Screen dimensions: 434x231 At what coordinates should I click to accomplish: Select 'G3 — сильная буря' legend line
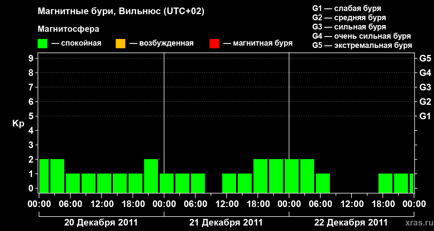coord(349,27)
